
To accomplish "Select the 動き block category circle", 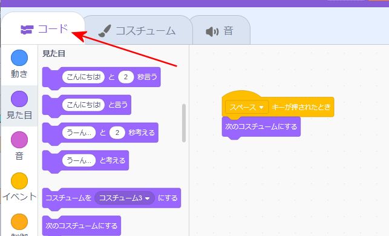I will 19,58.
